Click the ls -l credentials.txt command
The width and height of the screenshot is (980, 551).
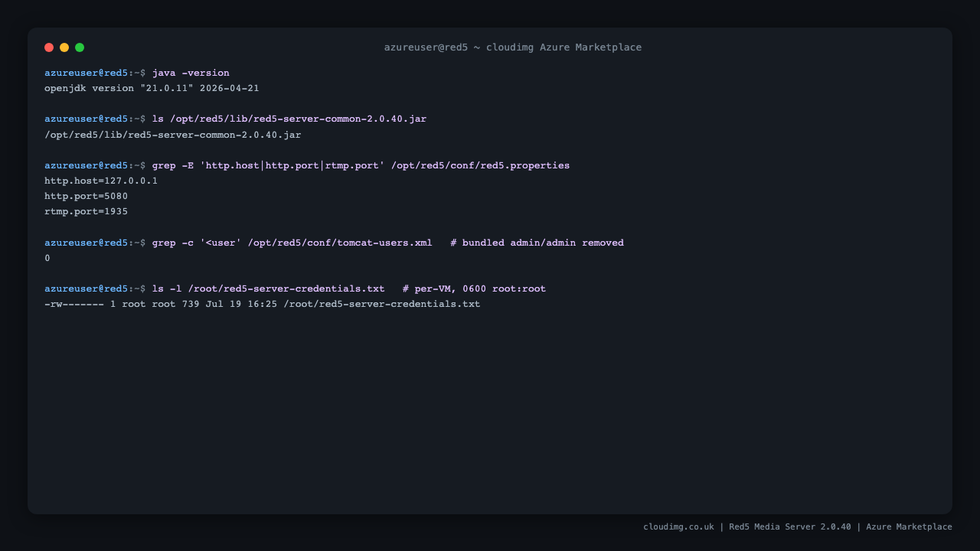(269, 289)
